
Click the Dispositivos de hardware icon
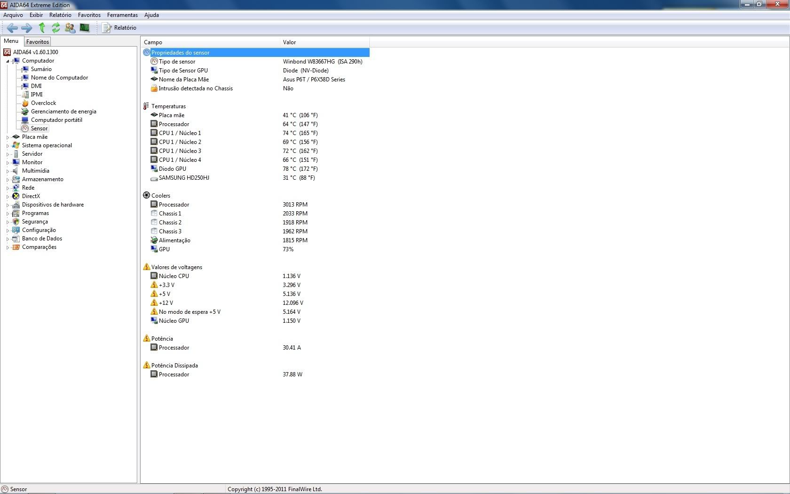click(x=16, y=205)
